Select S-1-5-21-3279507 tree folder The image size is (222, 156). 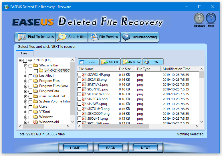tap(57, 70)
